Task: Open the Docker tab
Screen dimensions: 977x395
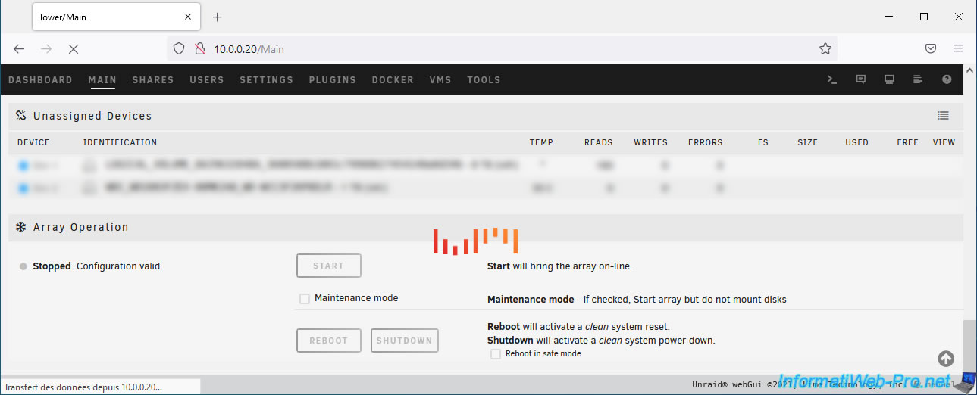Action: coord(393,79)
